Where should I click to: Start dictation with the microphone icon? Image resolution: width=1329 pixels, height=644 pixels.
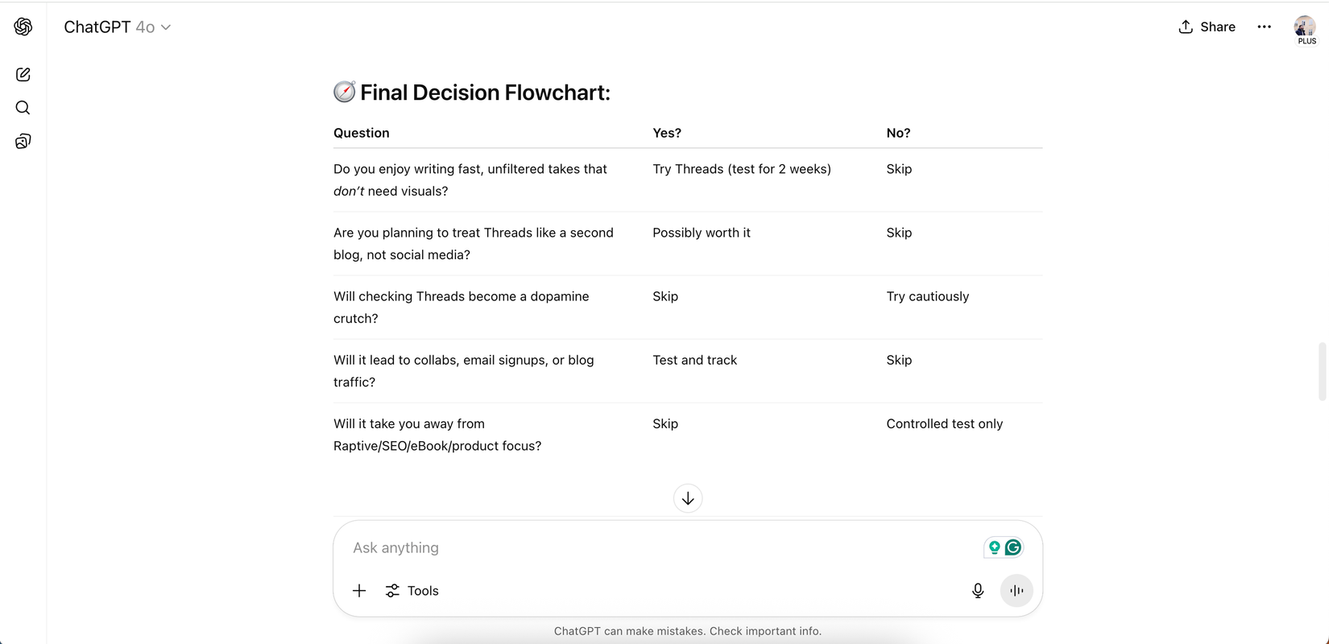tap(978, 591)
